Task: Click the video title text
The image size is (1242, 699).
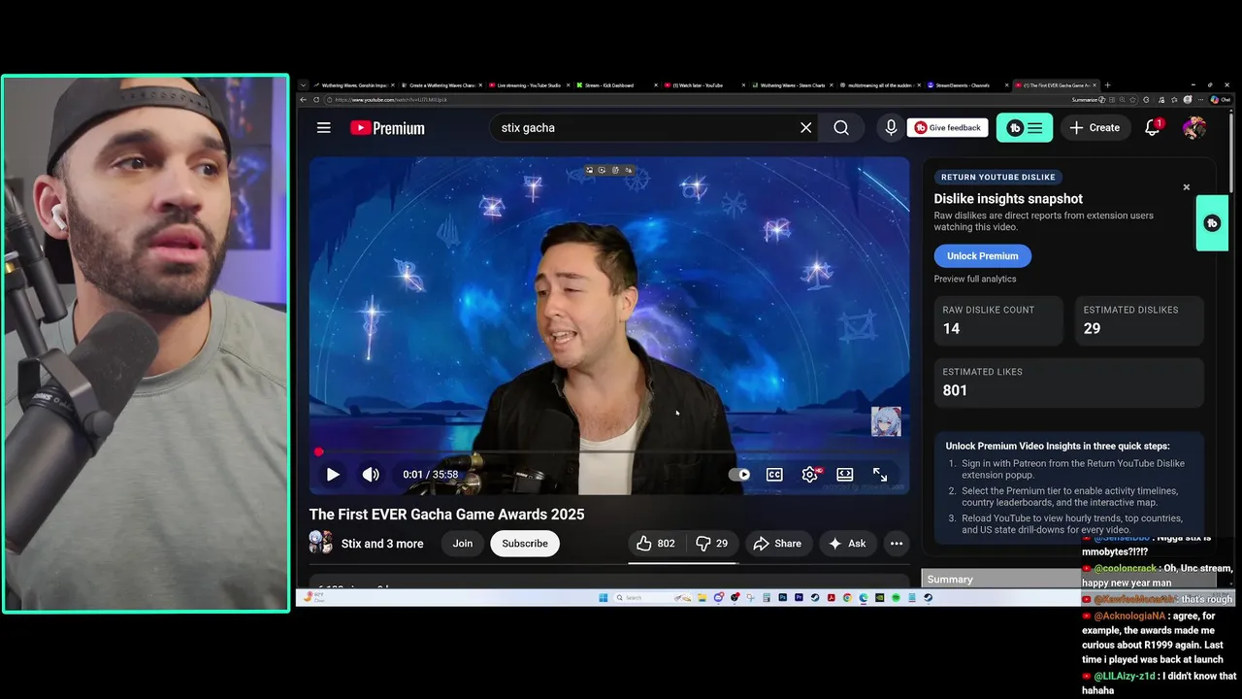Action: tap(446, 515)
